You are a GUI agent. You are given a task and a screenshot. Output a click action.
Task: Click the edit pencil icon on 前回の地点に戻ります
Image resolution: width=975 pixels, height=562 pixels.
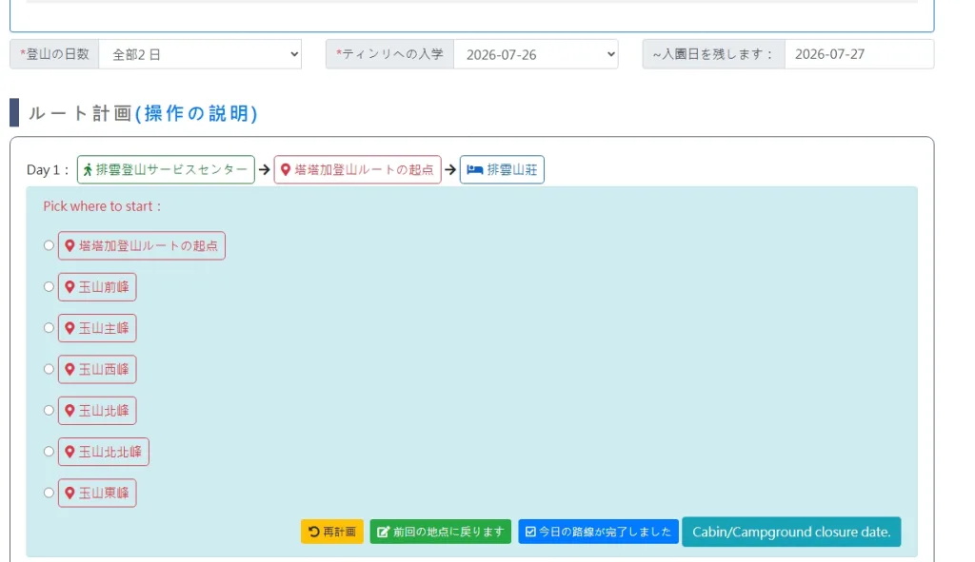[384, 532]
